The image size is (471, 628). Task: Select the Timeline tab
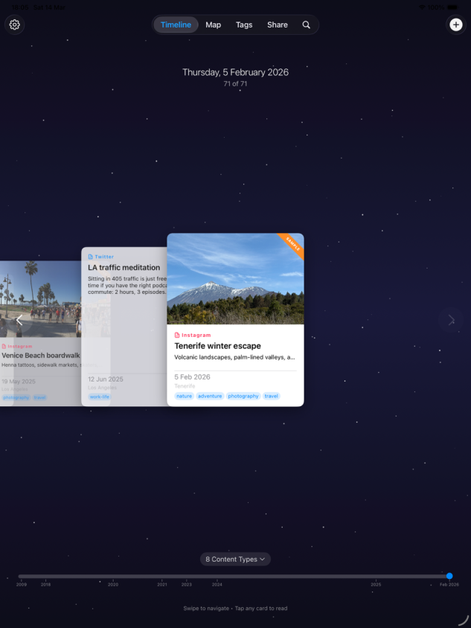[x=176, y=25]
